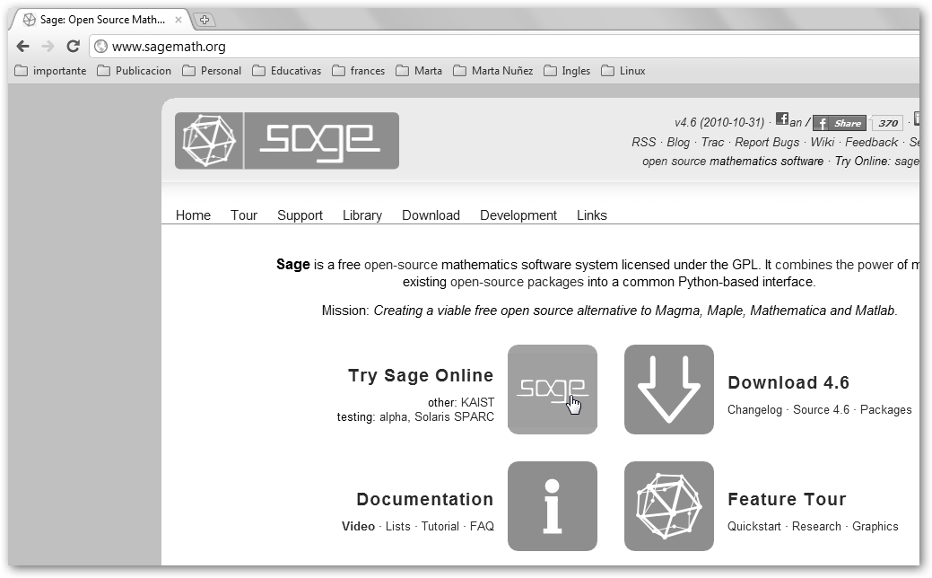Click the Feature Tour polyhedron icon tile
Screen dimensions: 932x578
(668, 506)
